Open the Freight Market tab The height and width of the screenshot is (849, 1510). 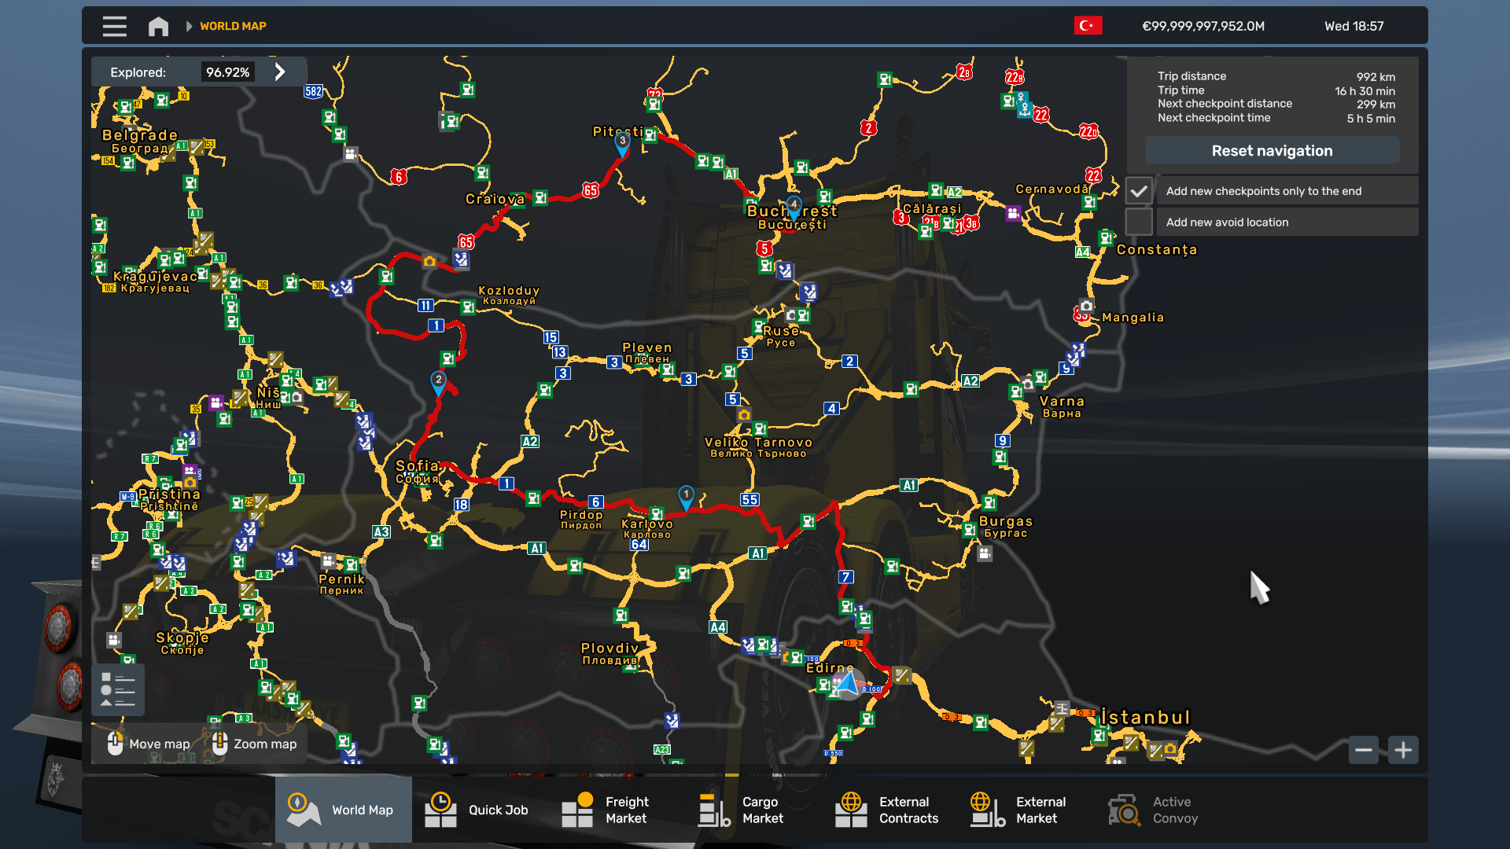pos(617,810)
